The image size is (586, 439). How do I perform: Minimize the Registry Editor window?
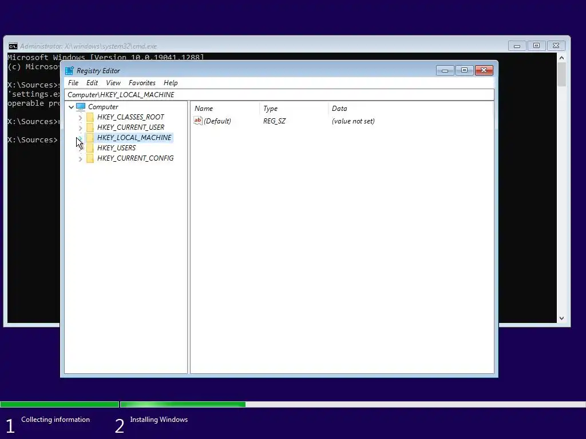(x=445, y=70)
